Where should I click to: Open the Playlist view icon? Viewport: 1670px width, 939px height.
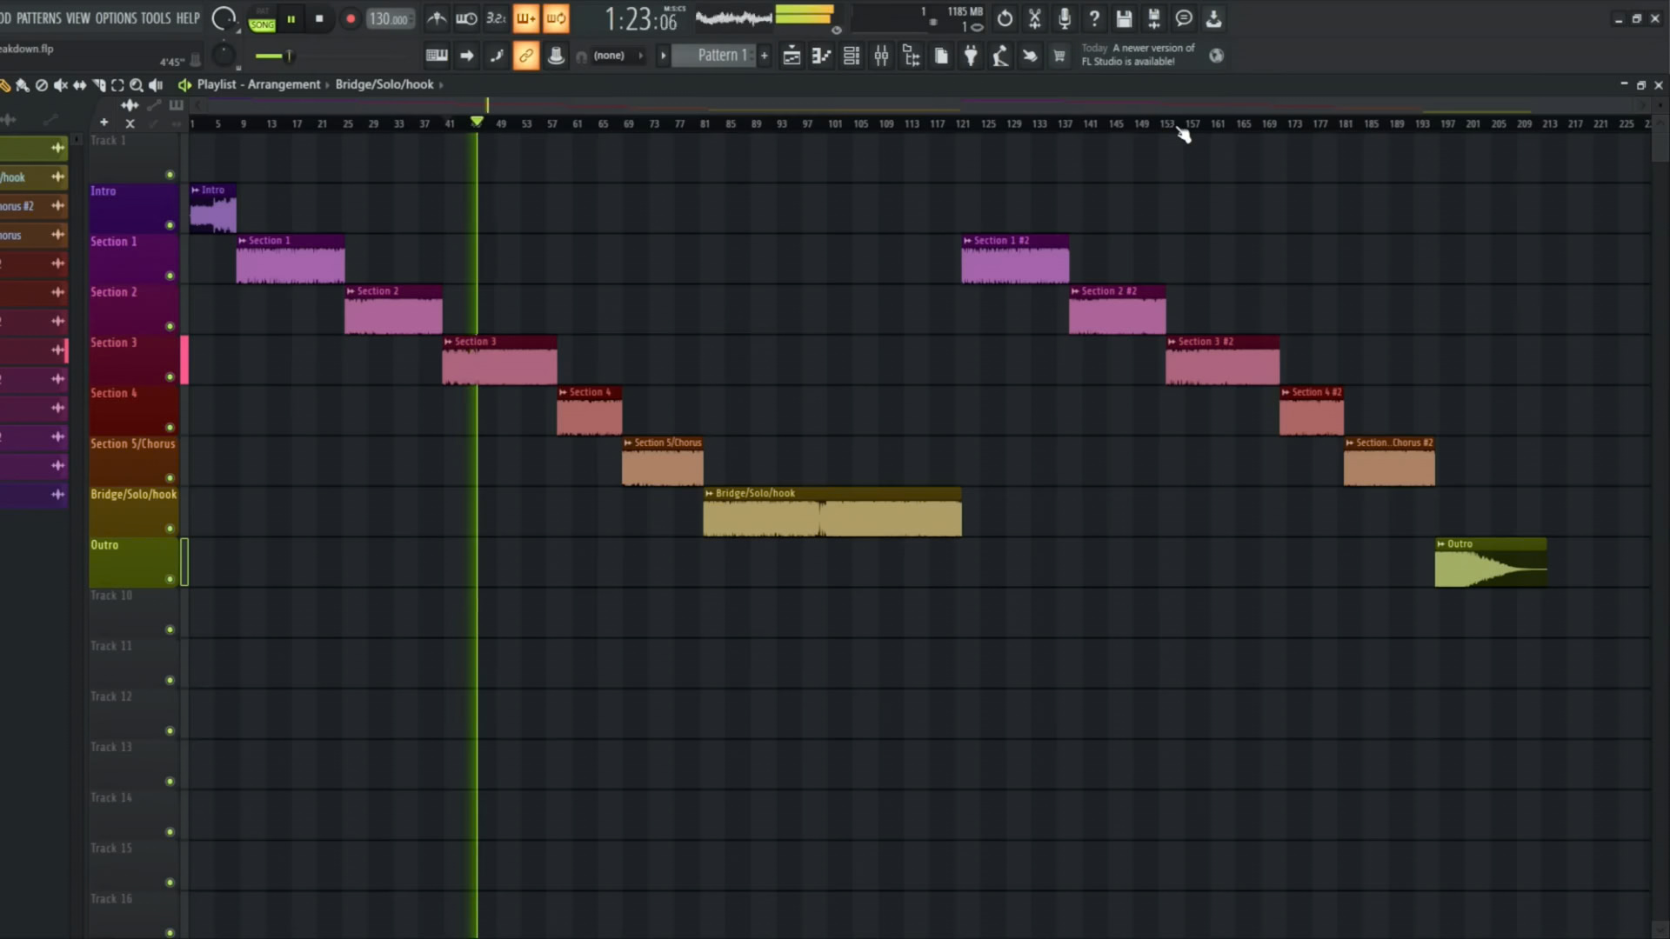(x=792, y=56)
